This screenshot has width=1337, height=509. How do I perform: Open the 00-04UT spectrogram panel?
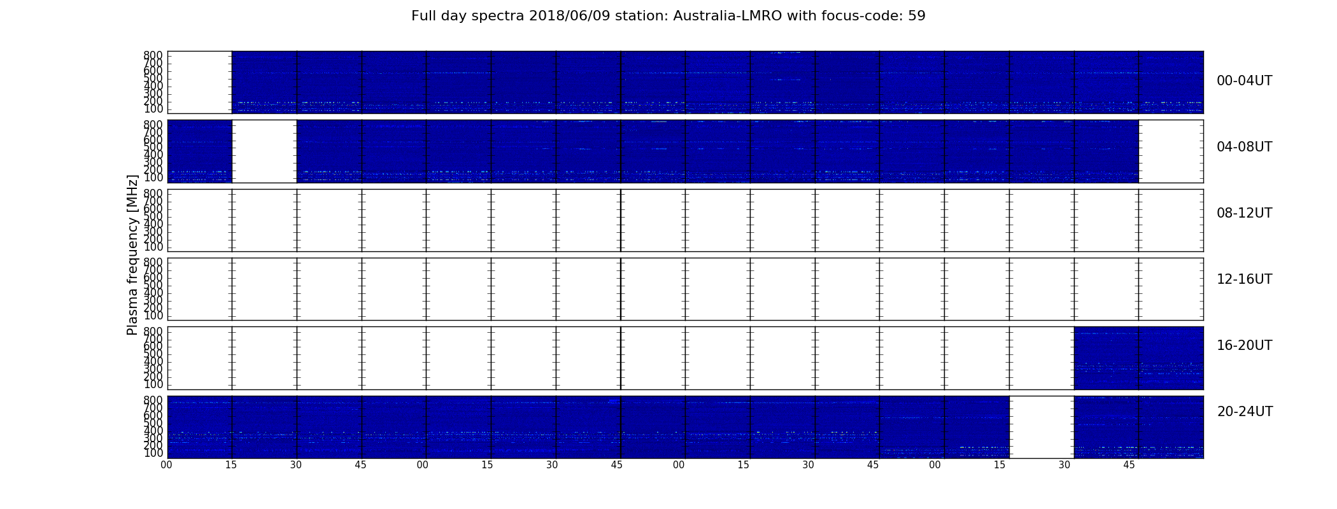pyautogui.click(x=685, y=82)
